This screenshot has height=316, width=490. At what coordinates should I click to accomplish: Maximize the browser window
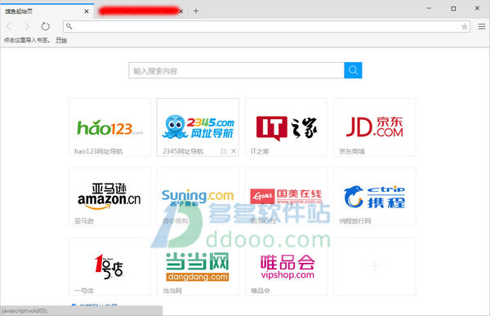pos(453,8)
